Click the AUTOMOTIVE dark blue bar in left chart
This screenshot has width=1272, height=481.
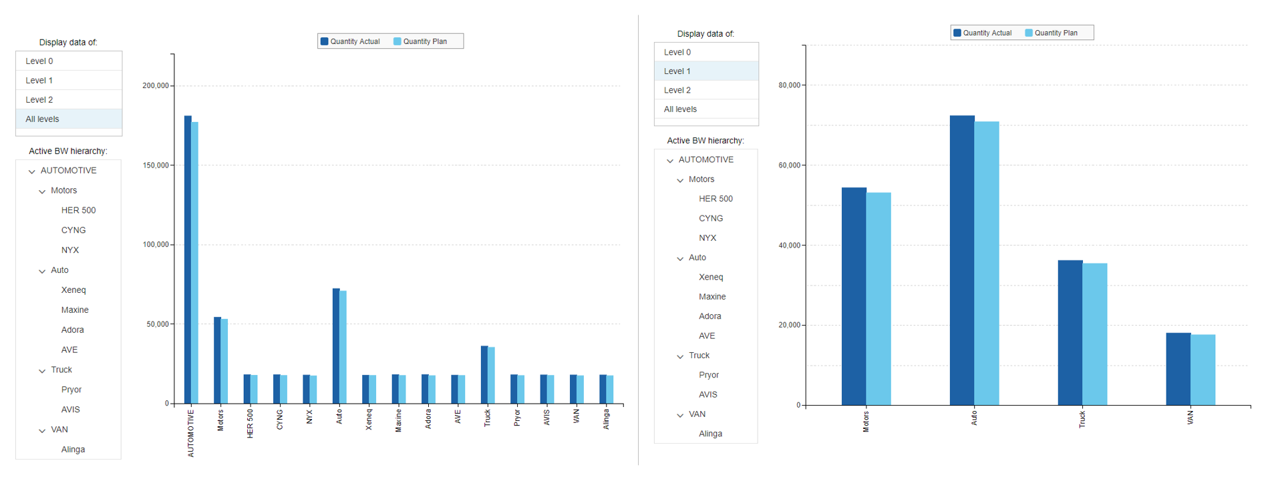(x=188, y=260)
